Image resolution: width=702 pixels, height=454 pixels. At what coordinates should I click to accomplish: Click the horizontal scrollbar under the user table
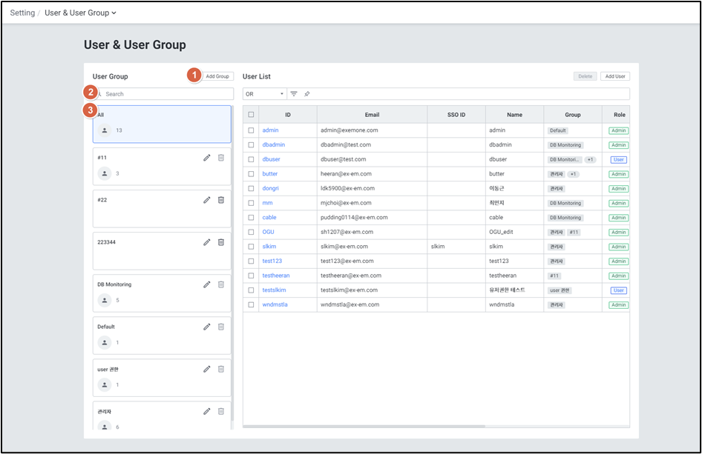click(x=364, y=427)
